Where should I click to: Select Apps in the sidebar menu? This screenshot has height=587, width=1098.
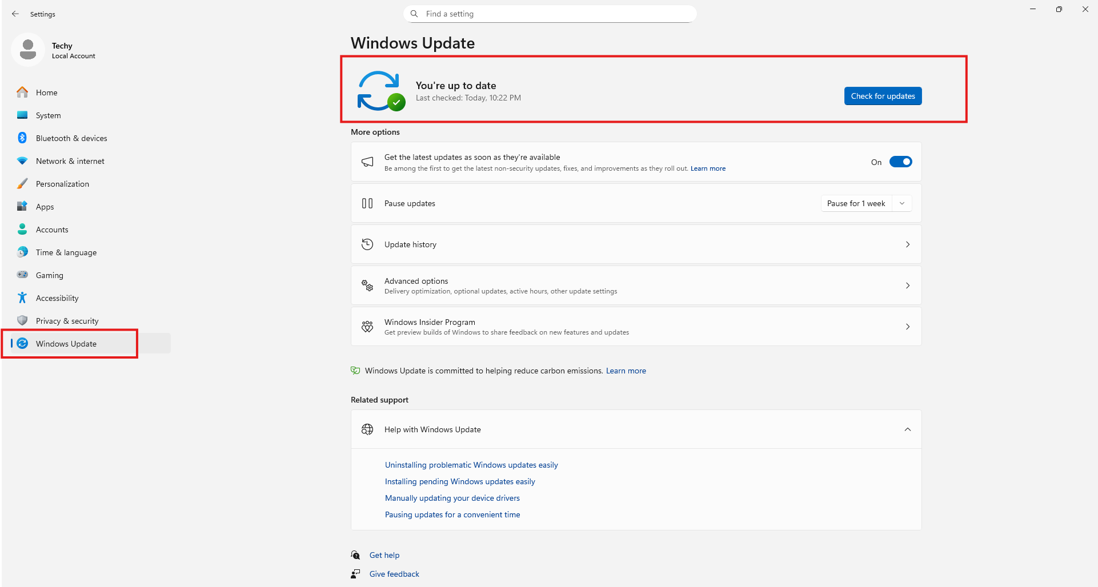tap(45, 207)
